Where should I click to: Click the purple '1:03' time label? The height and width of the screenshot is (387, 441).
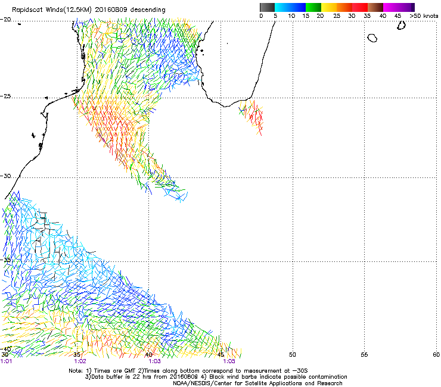(x=155, y=361)
